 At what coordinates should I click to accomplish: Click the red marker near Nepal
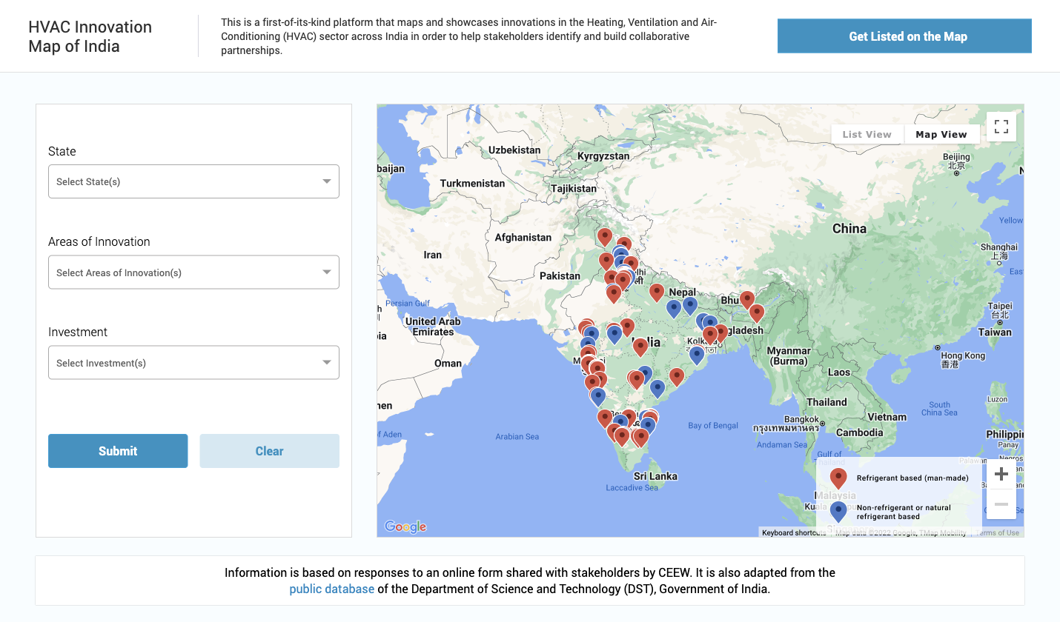(657, 292)
